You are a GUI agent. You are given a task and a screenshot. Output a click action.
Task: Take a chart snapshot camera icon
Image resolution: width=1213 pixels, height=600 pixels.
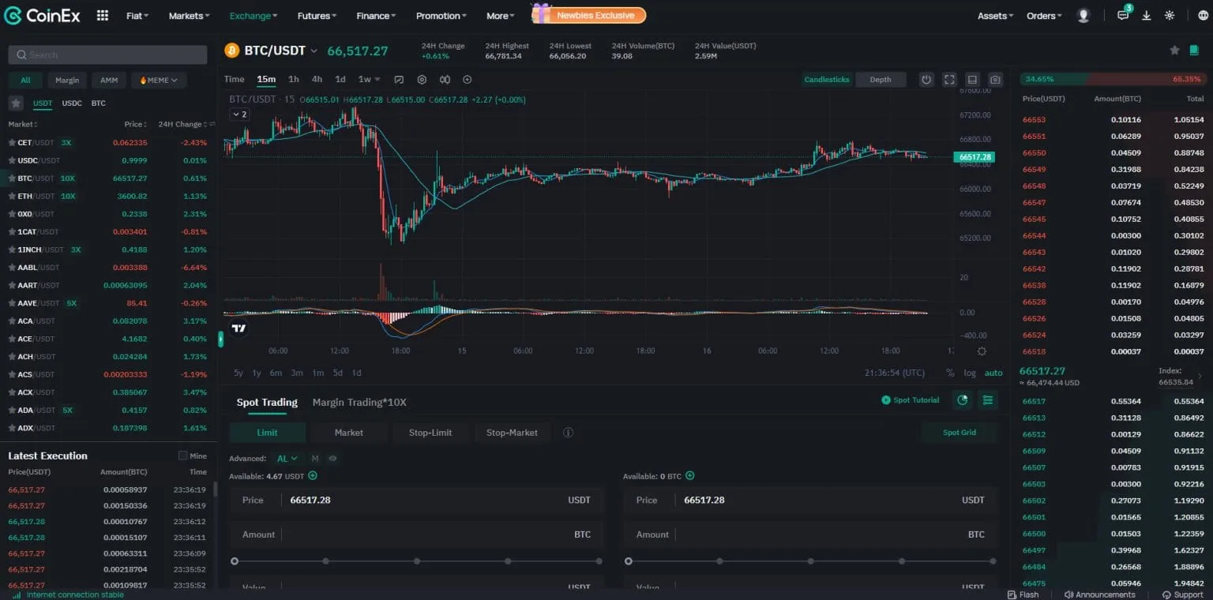coord(996,80)
